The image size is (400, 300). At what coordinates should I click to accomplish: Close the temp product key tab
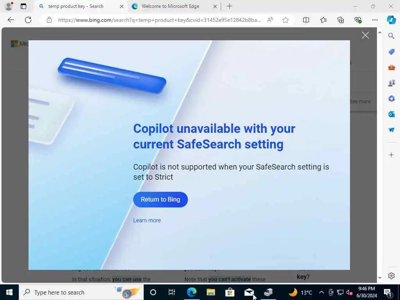(x=122, y=6)
